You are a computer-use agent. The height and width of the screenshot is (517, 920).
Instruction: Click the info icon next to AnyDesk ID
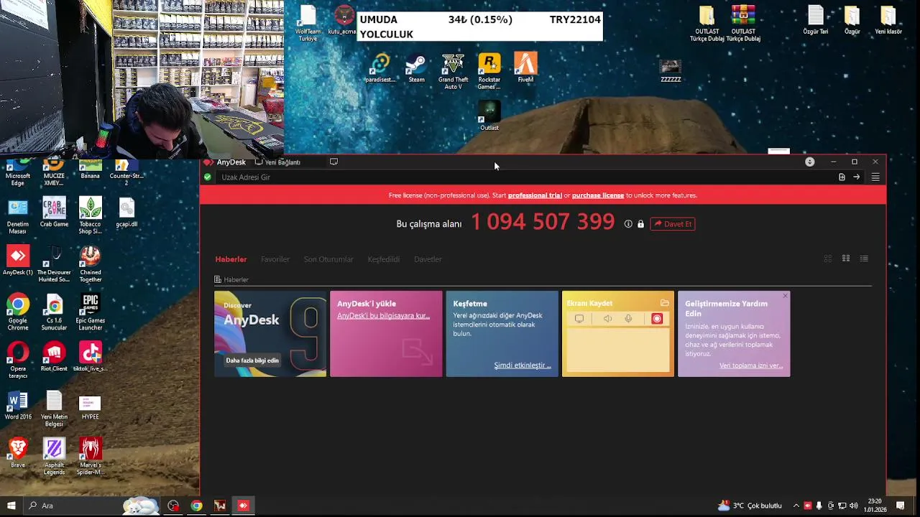tap(628, 224)
